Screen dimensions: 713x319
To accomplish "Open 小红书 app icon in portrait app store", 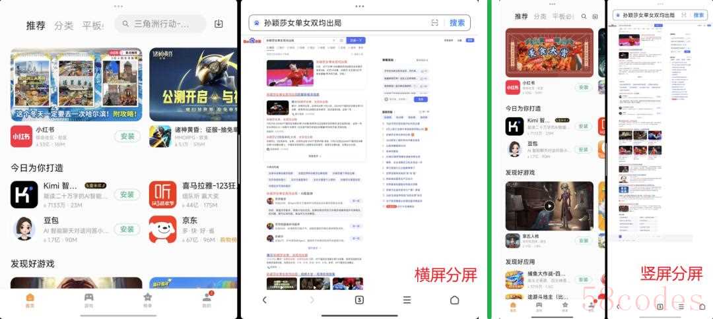I will [x=513, y=87].
